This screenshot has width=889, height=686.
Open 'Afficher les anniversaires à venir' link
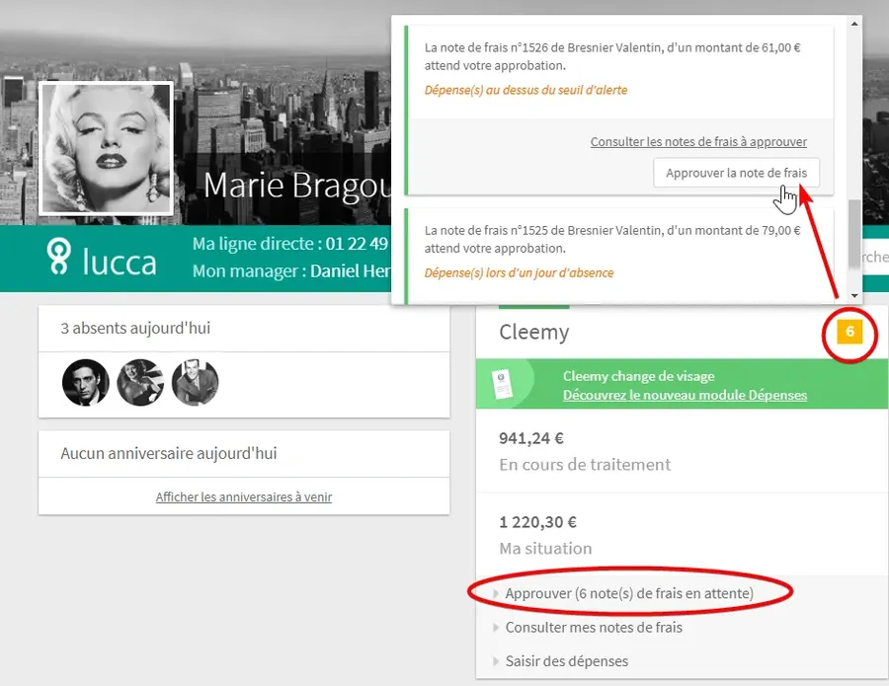pyautogui.click(x=244, y=496)
